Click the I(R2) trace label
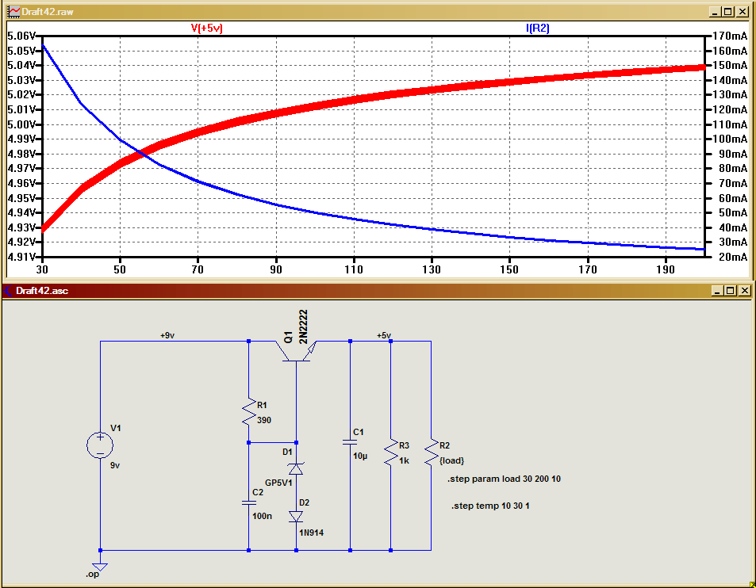The height and width of the screenshot is (588, 756). (538, 28)
